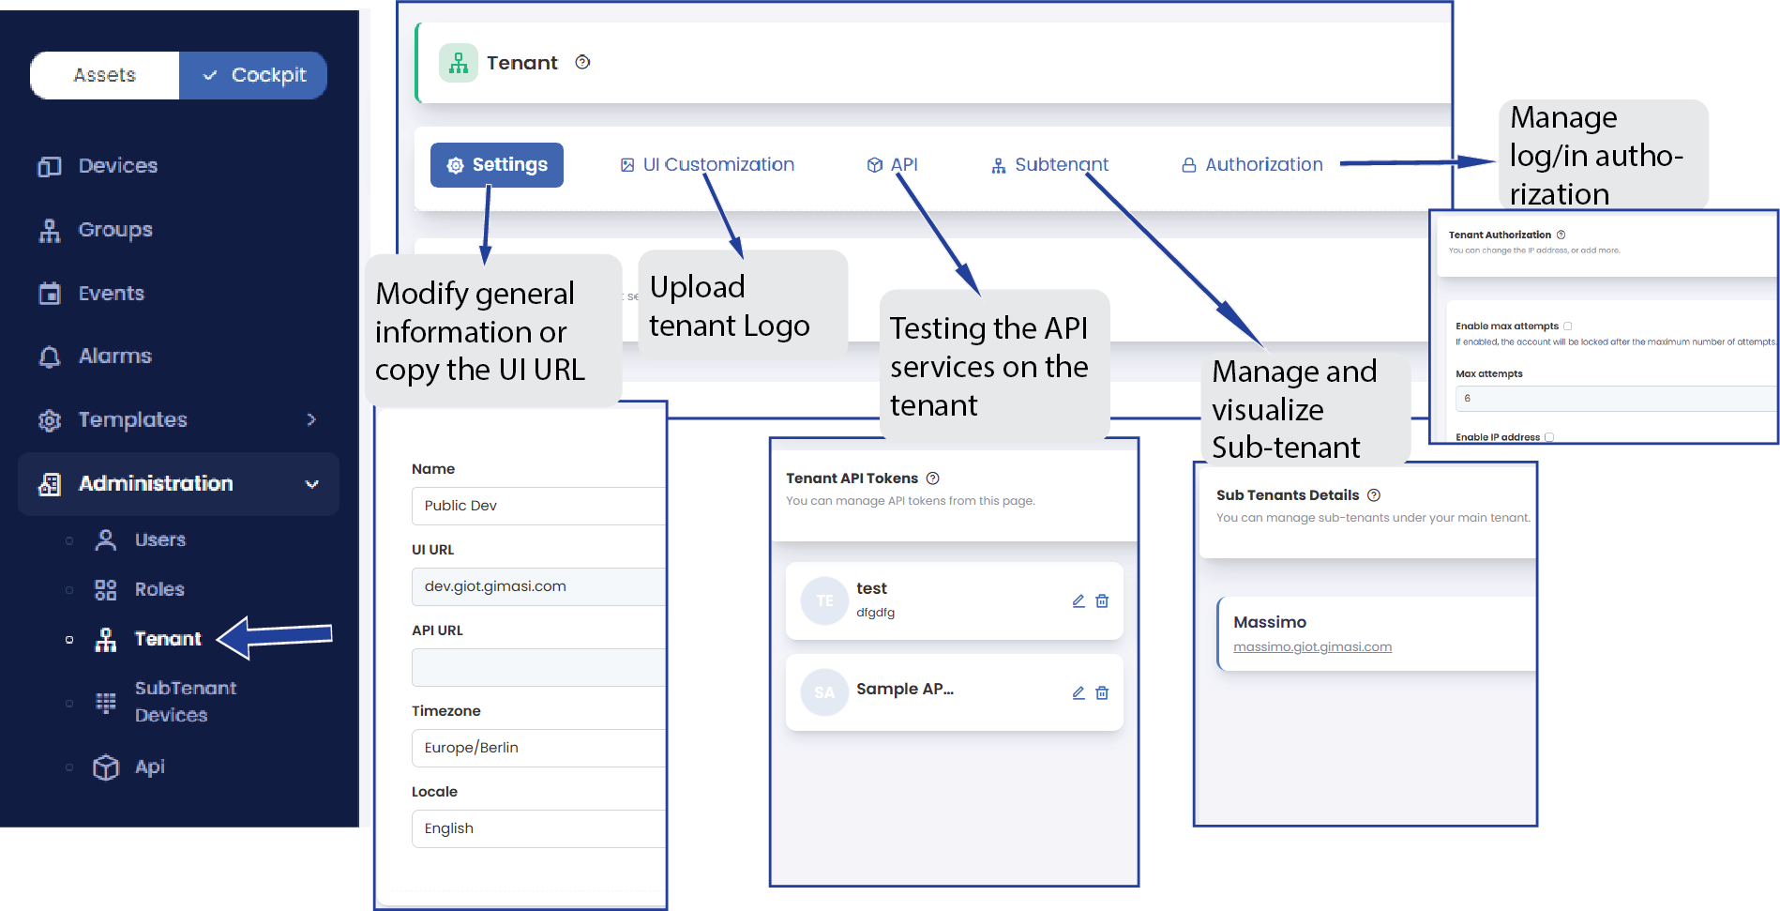The width and height of the screenshot is (1780, 911).
Task: Delete the test API token via trash icon
Action: coord(1102,601)
